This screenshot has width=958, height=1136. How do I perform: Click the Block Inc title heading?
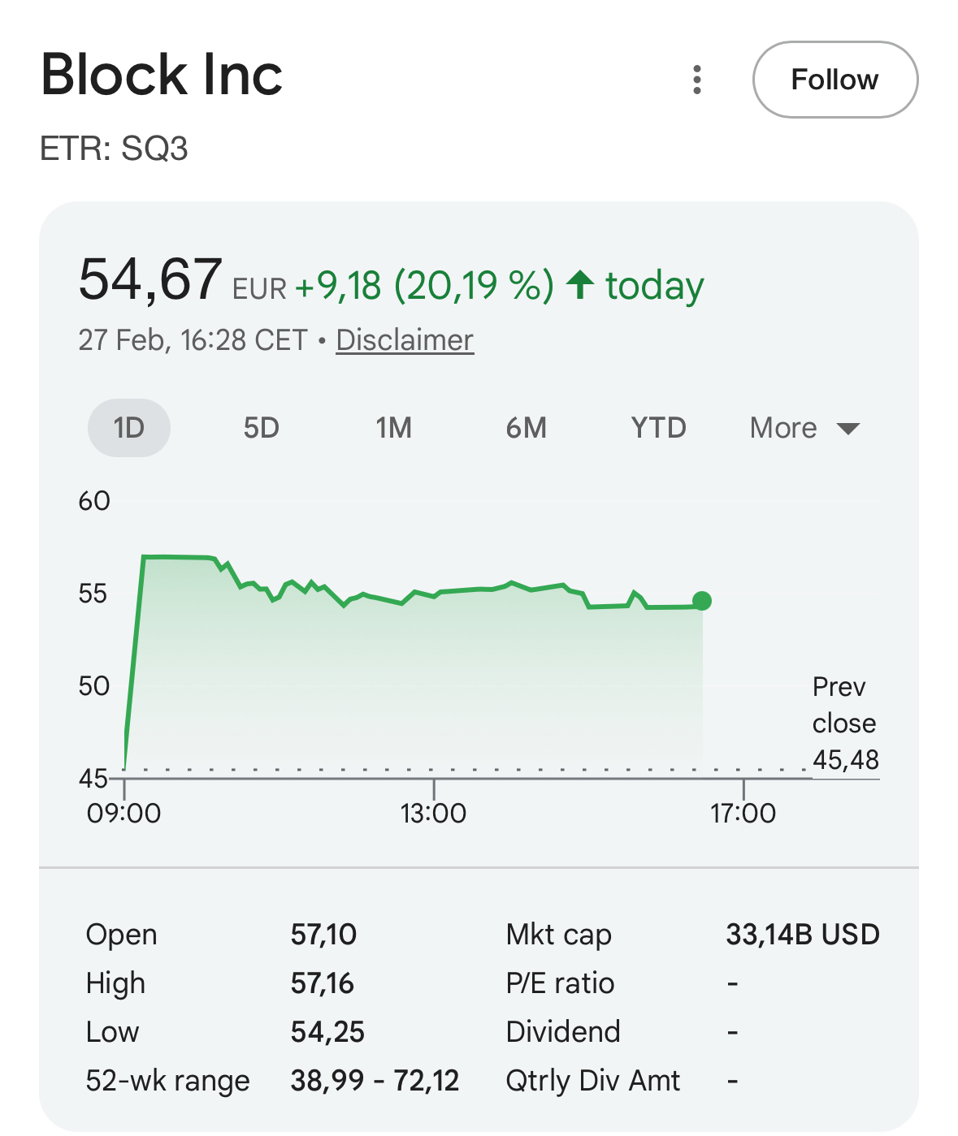(x=162, y=75)
